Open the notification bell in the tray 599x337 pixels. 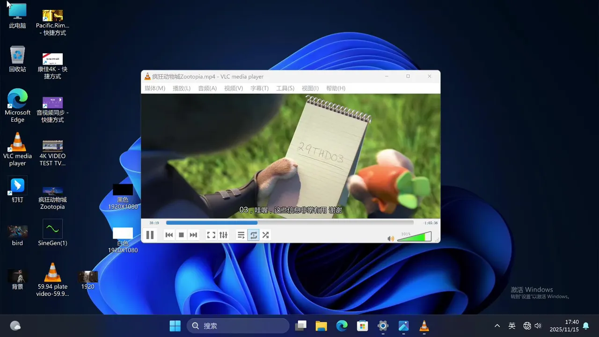(x=585, y=326)
